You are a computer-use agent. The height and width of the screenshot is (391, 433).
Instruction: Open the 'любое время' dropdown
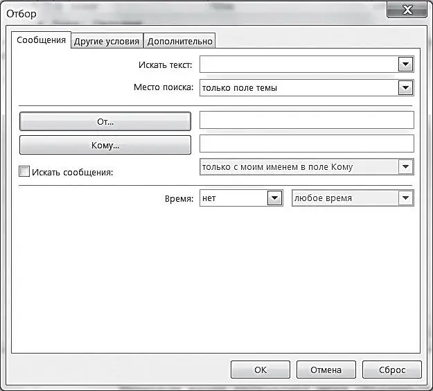click(x=353, y=198)
